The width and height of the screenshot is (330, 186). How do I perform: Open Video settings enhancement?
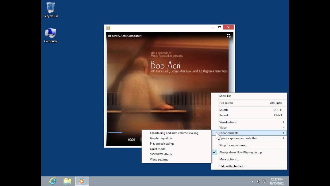tap(177, 159)
